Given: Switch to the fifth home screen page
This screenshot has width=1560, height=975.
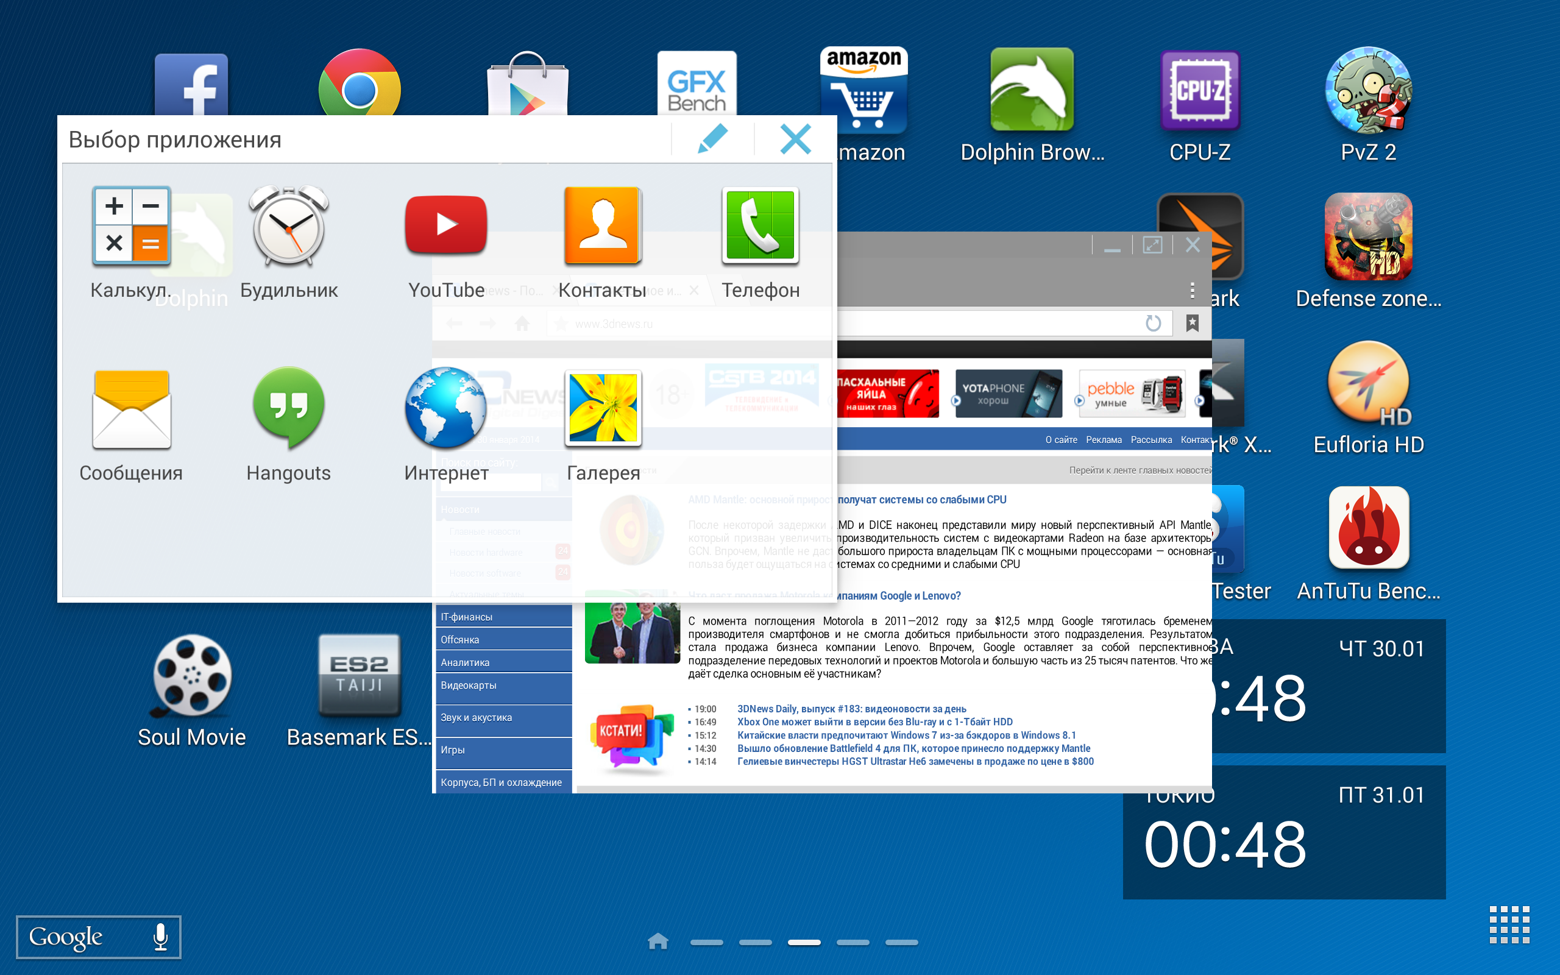Looking at the screenshot, I should click(902, 942).
